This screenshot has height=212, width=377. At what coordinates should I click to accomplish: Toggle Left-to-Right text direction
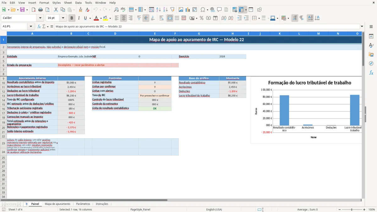[x=295, y=18]
